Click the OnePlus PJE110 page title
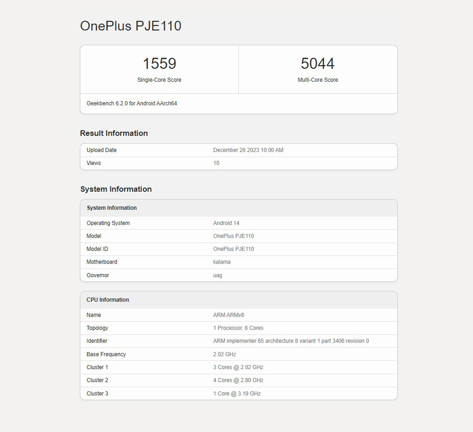This screenshot has width=473, height=432. (x=131, y=26)
